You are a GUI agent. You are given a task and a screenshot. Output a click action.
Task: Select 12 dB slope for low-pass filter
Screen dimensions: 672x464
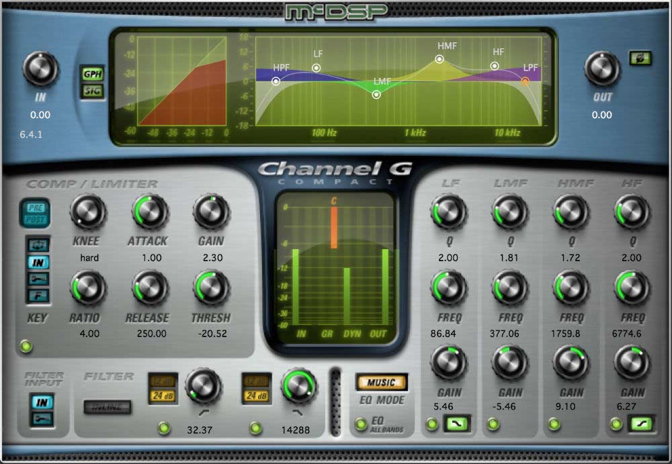[x=257, y=381]
